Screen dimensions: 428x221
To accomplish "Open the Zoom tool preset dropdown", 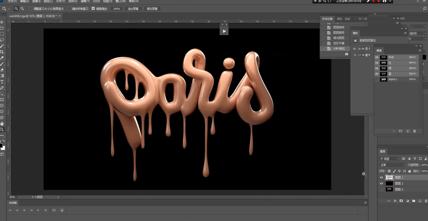I will [x=9, y=9].
